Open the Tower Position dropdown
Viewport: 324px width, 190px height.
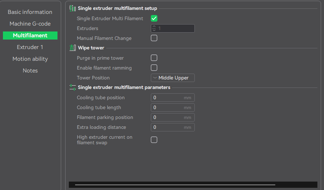point(173,78)
